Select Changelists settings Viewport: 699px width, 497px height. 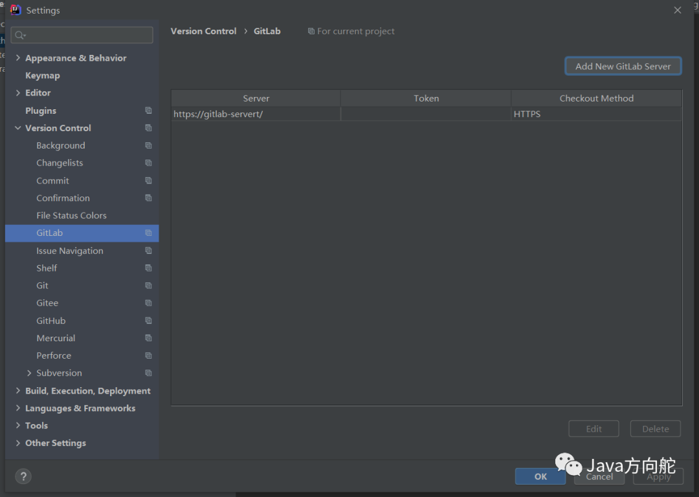point(60,163)
